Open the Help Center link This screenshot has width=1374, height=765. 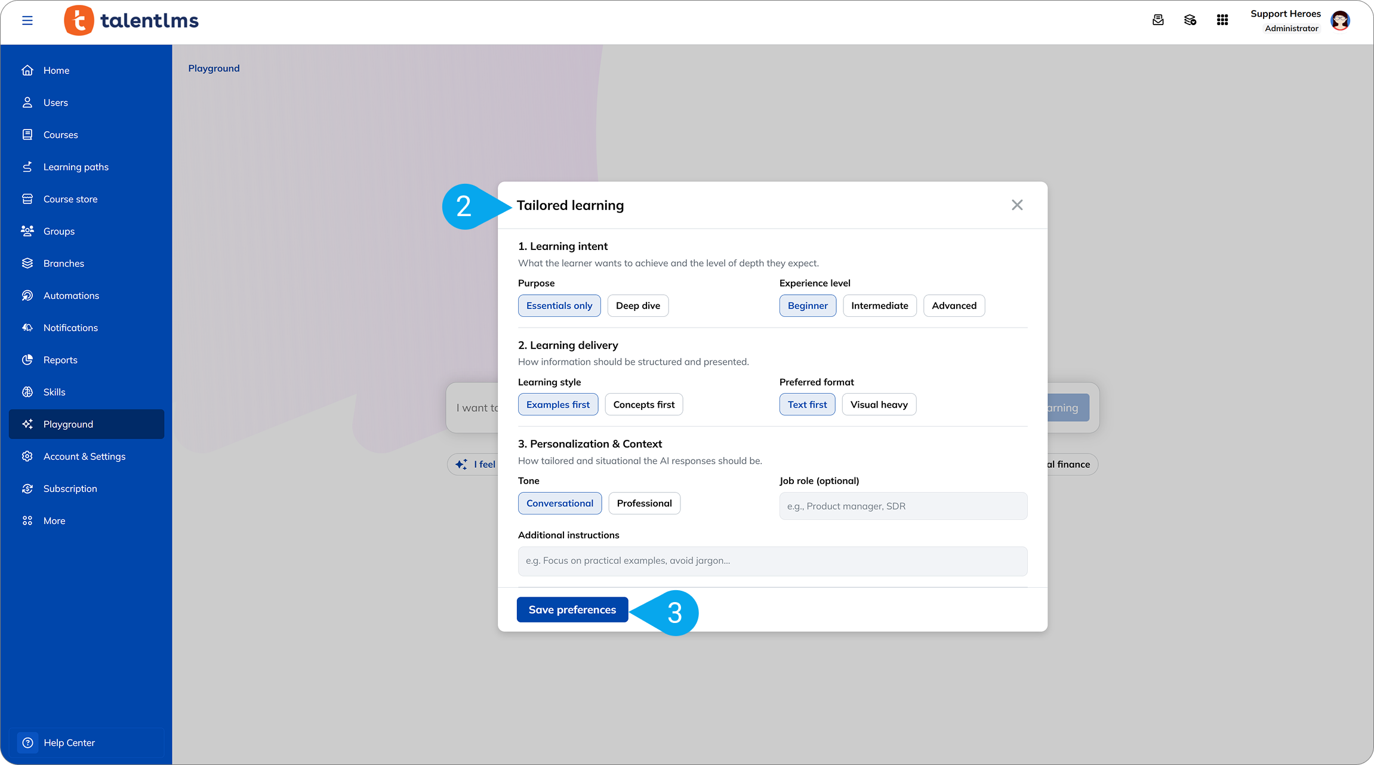(x=87, y=743)
